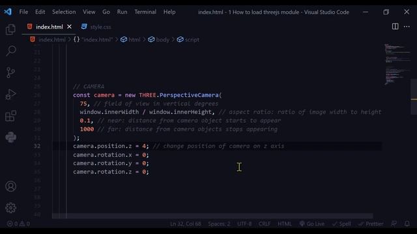Viewport: 417px width, 234px height.
Task: Click the vertical scrollbar thumb
Action: pyautogui.click(x=414, y=97)
